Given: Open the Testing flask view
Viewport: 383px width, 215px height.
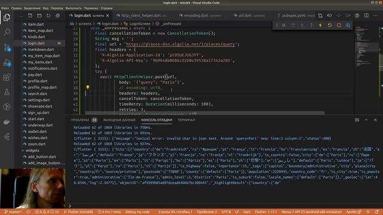Looking at the screenshot, I should pyautogui.click(x=7, y=92).
